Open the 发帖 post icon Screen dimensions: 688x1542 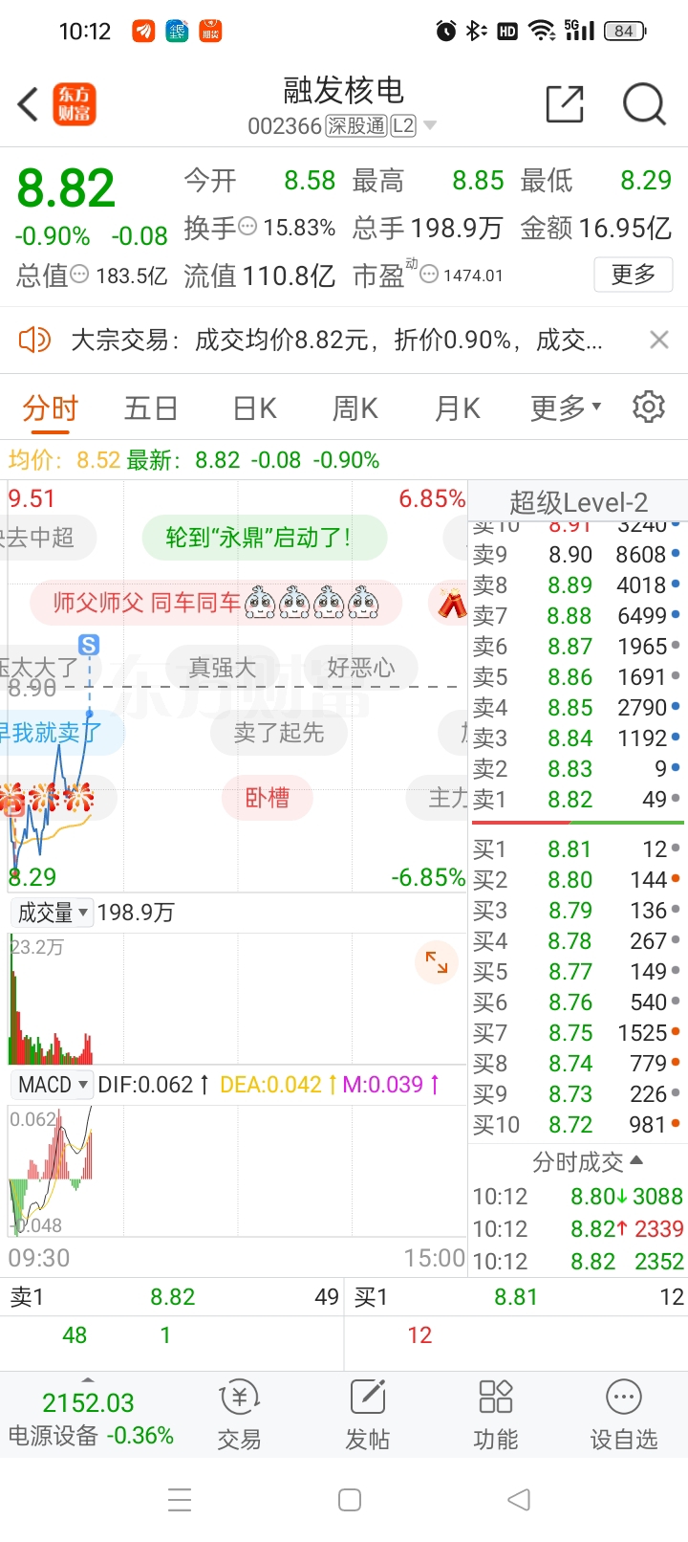pos(367,1417)
